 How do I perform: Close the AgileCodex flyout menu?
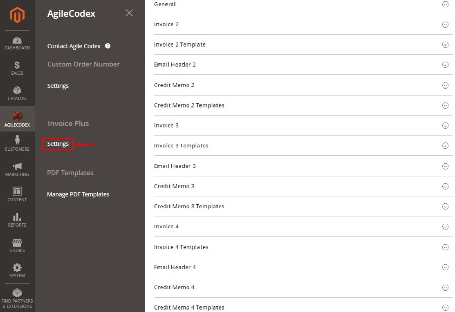click(129, 13)
